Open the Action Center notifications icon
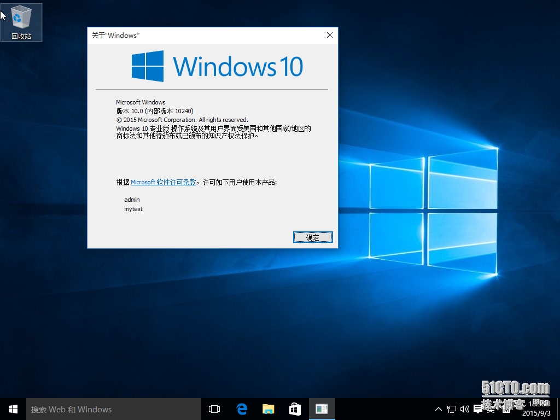 478,409
